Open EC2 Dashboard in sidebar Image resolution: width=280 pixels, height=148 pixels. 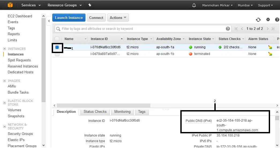point(20,16)
